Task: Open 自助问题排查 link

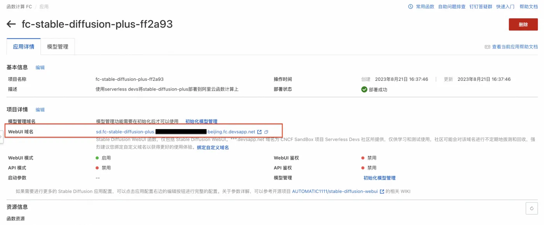Action: coord(452,7)
